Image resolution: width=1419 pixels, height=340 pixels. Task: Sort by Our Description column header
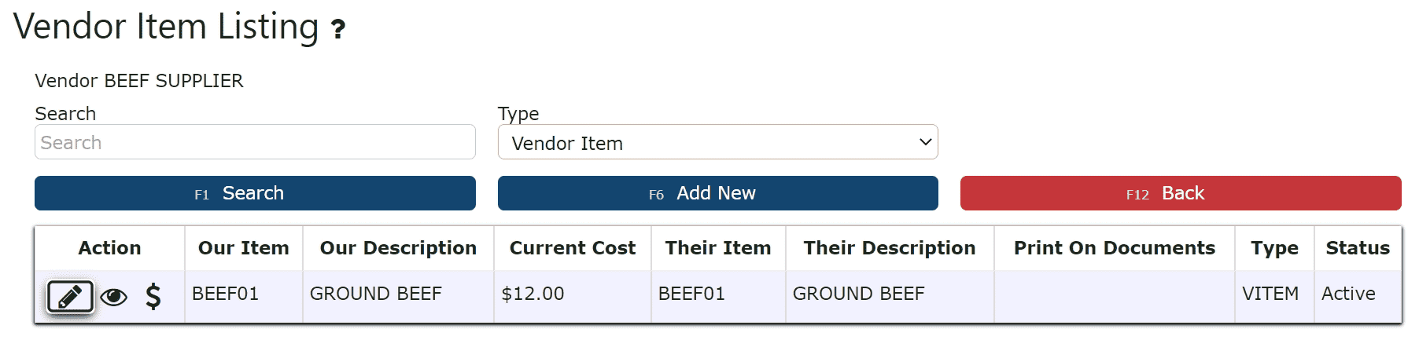tap(398, 248)
